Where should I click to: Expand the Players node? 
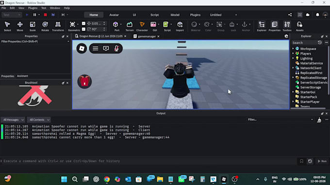coord(293,54)
